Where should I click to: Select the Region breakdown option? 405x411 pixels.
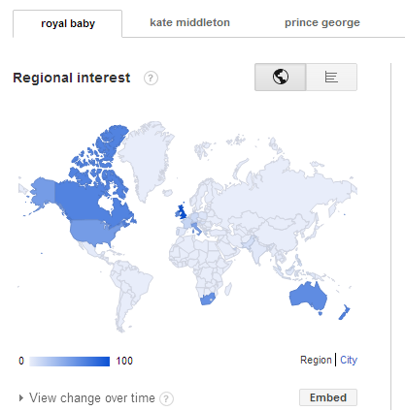[x=316, y=360]
